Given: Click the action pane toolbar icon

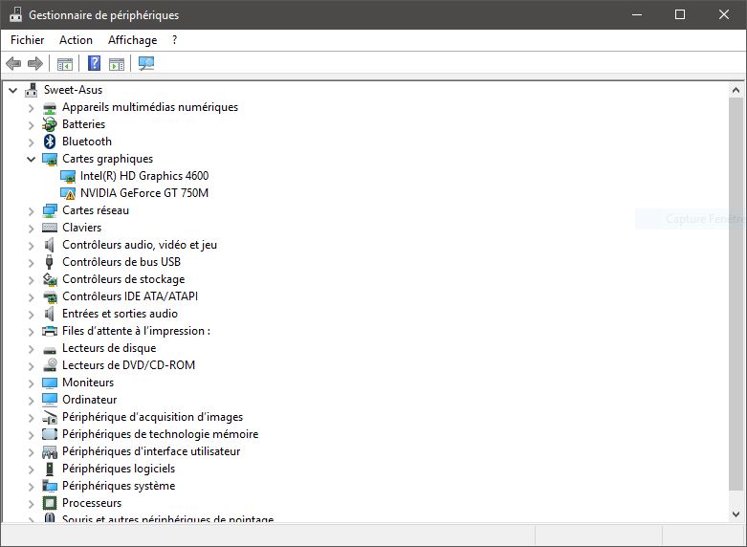Looking at the screenshot, I should [x=117, y=64].
